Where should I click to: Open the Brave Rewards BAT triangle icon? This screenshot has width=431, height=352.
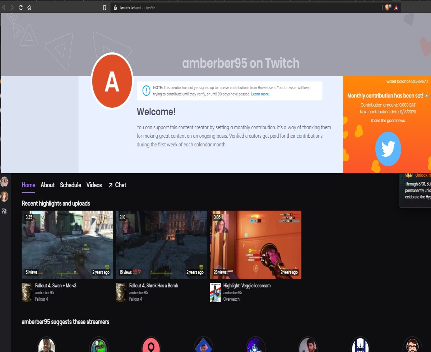[x=396, y=8]
